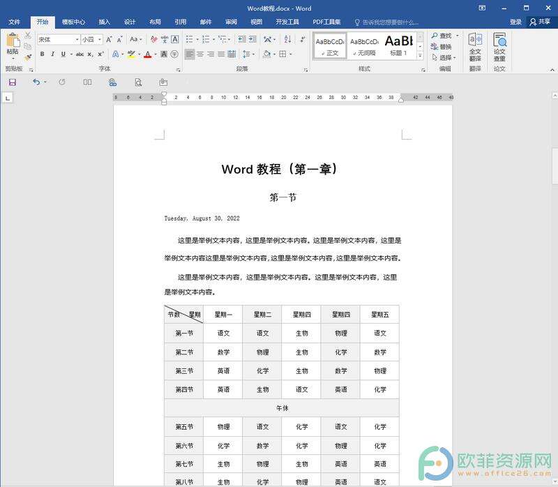The height and width of the screenshot is (487, 558).
Task: Select Justify paragraph alignment
Action: pyautogui.click(x=221, y=54)
